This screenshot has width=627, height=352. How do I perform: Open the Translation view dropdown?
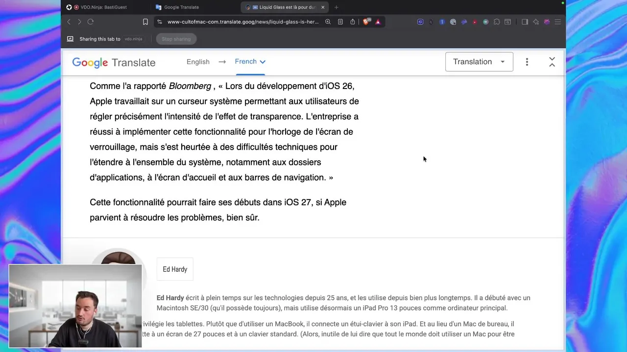coord(479,62)
